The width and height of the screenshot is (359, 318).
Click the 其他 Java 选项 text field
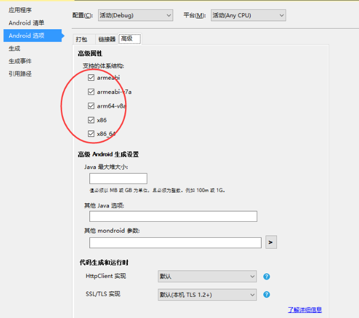[173, 216]
